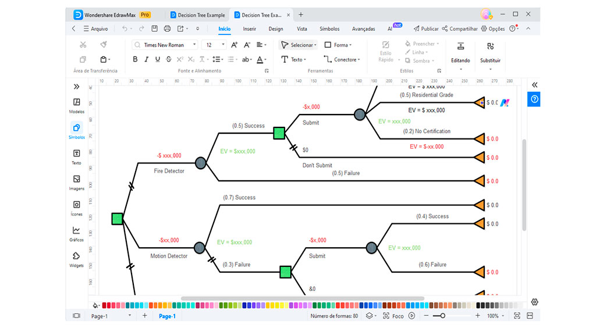Pick the black swatch in the color bar
The width and height of the screenshot is (596, 335).
click(x=478, y=305)
